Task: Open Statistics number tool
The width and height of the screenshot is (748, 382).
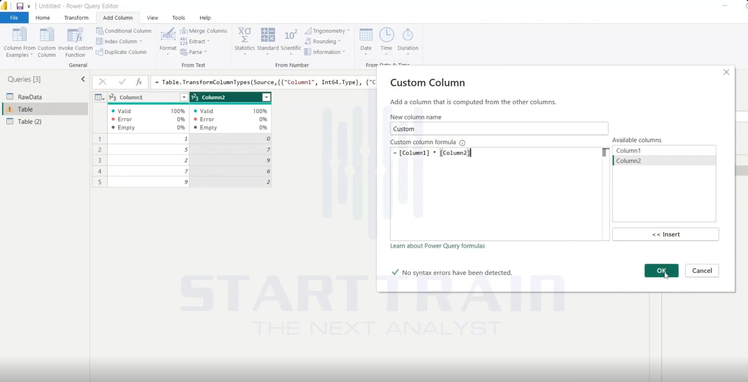Action: point(244,41)
